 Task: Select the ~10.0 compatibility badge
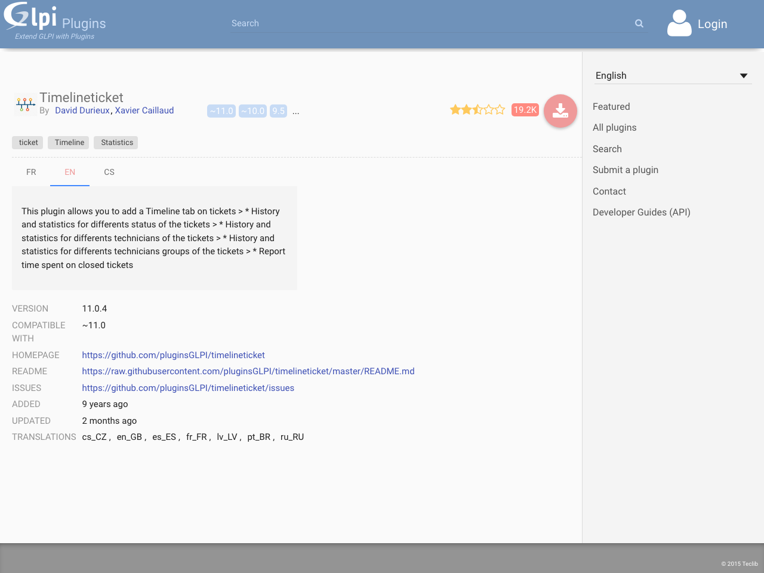click(x=252, y=110)
